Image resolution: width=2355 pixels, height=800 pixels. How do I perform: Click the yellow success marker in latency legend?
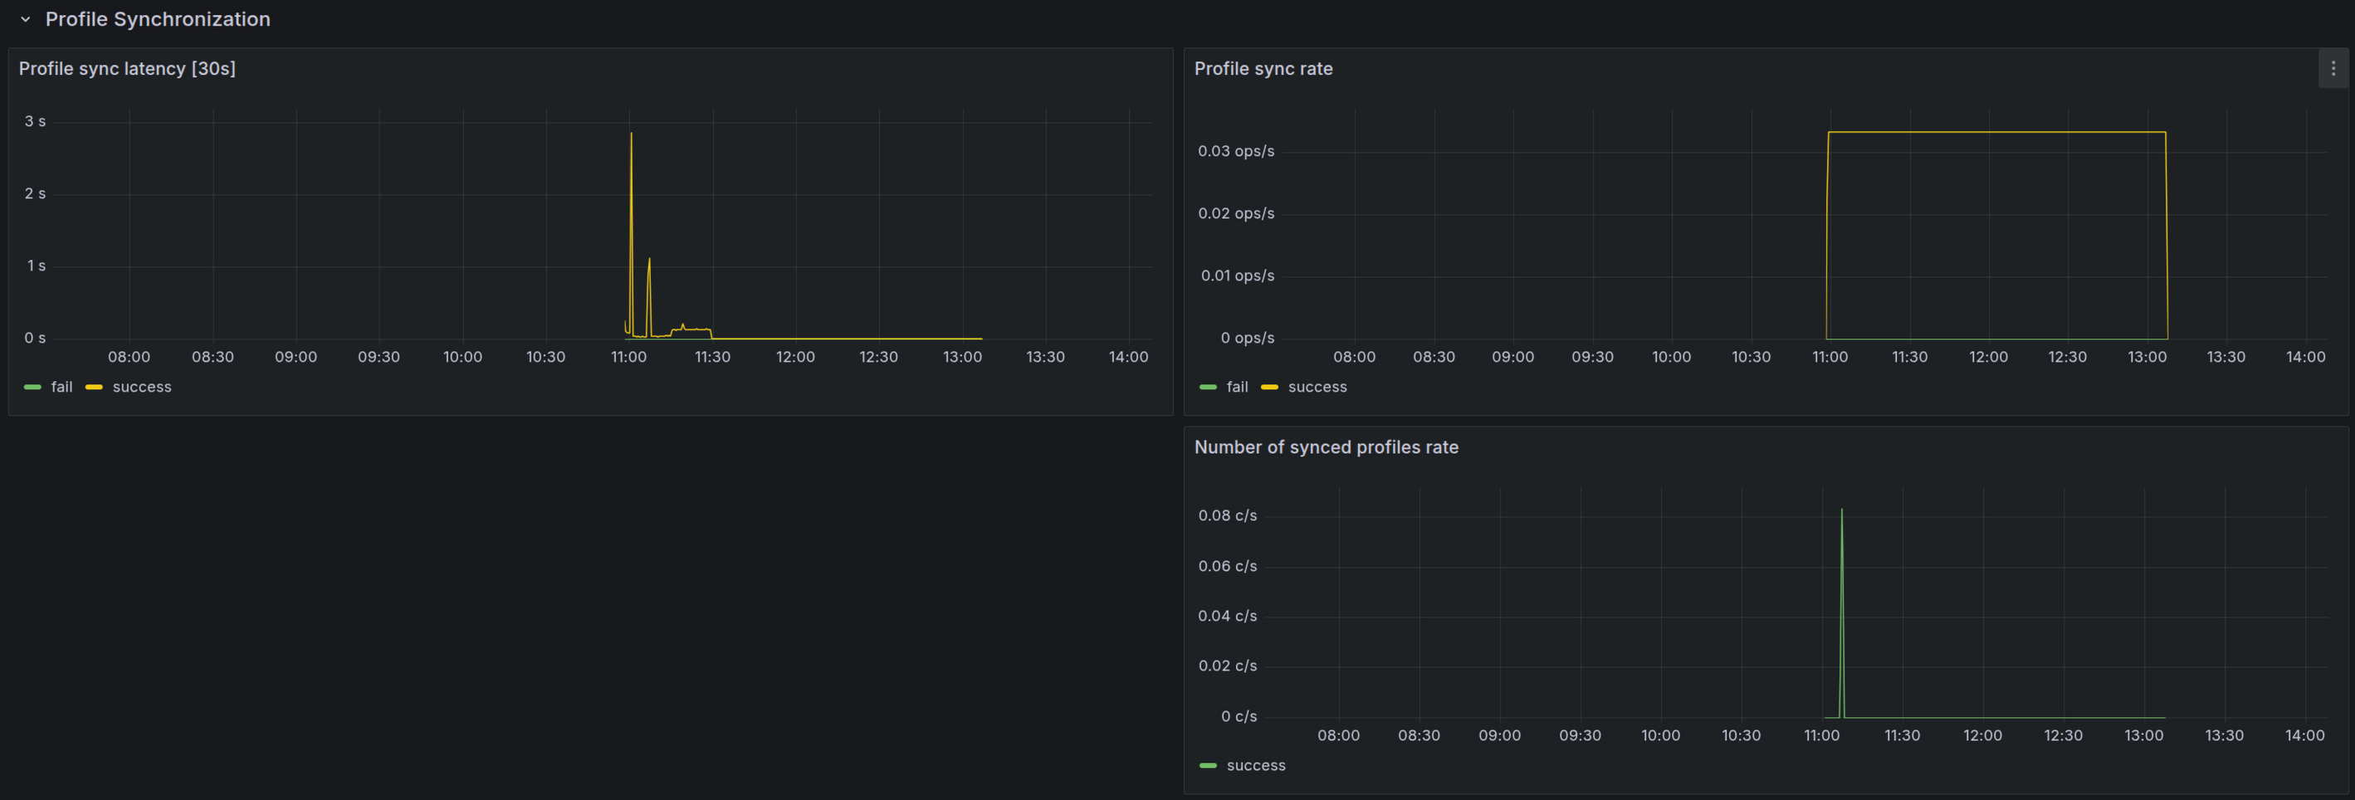click(94, 387)
